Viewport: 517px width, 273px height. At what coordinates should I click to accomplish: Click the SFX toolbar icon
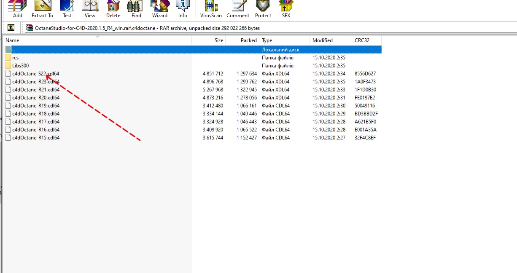(x=286, y=6)
